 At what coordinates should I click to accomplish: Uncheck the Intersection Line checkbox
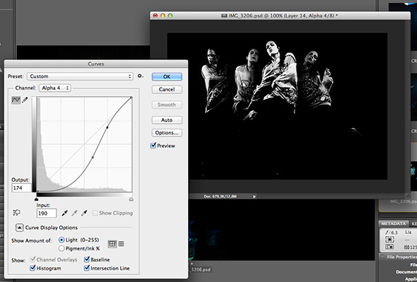(87, 268)
